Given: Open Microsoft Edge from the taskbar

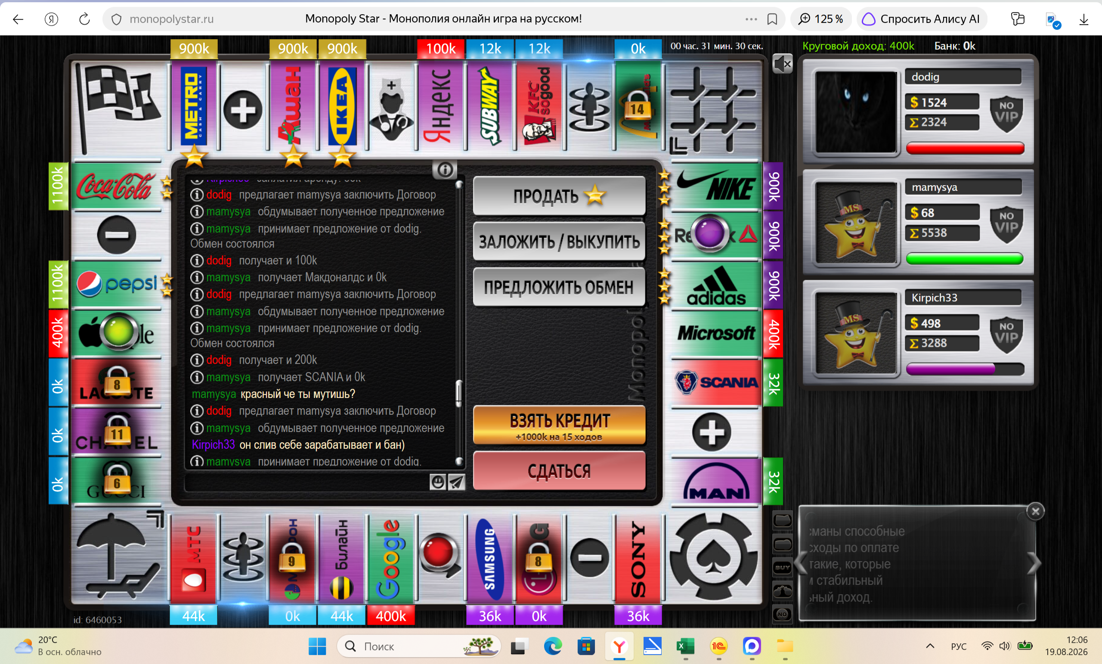Looking at the screenshot, I should point(553,646).
